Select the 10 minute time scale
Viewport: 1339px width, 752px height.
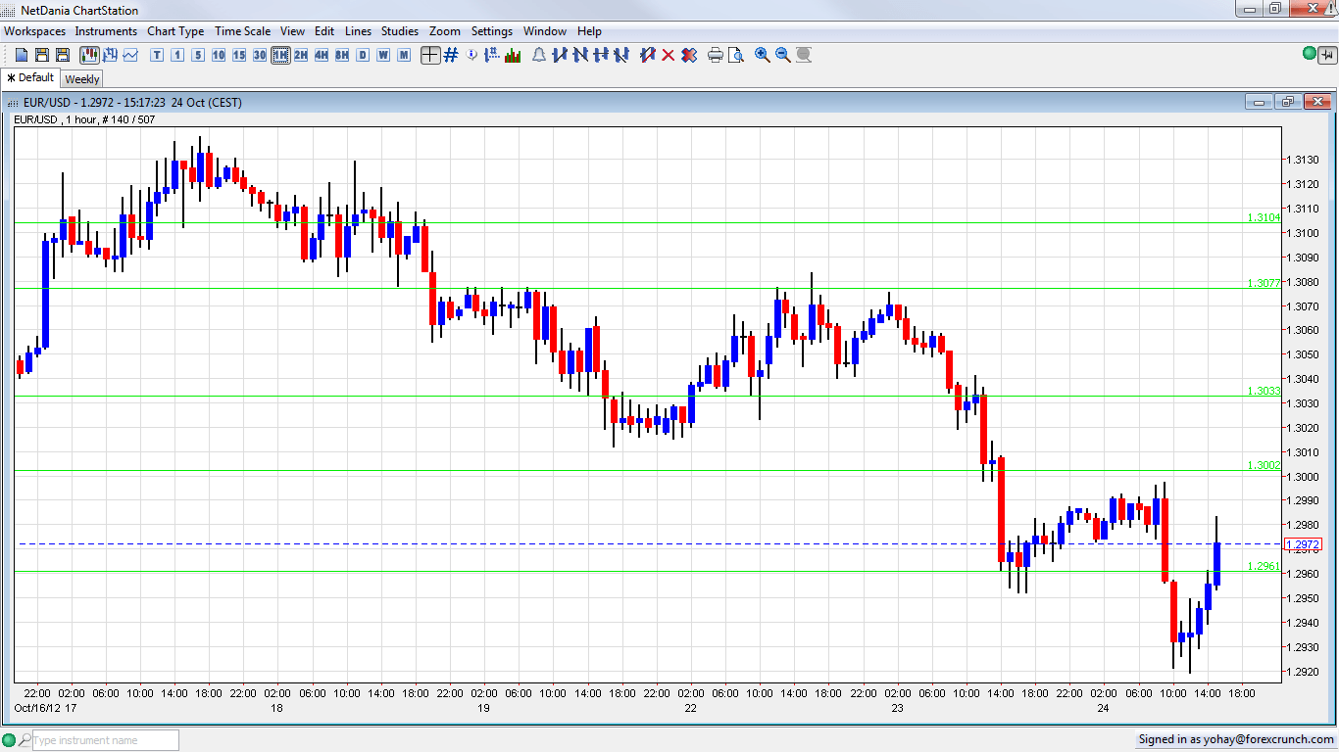pos(219,55)
